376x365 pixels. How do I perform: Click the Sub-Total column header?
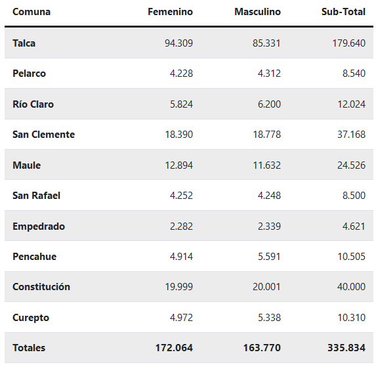pyautogui.click(x=343, y=12)
